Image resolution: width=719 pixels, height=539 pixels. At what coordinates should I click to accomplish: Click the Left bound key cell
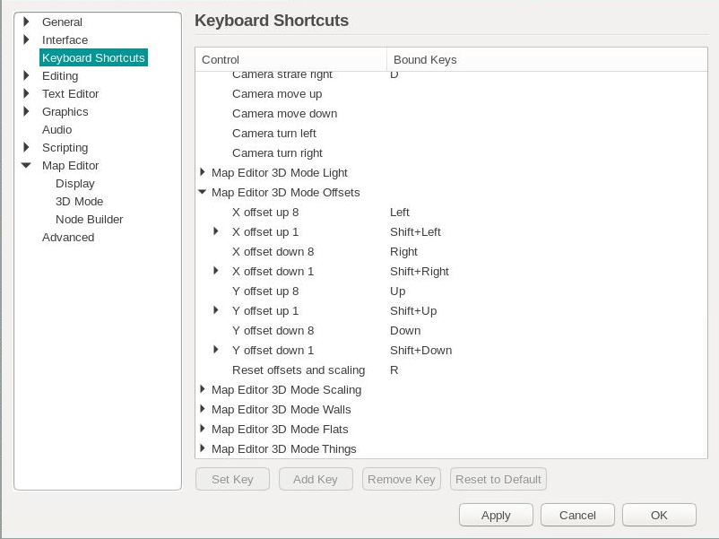tap(399, 212)
